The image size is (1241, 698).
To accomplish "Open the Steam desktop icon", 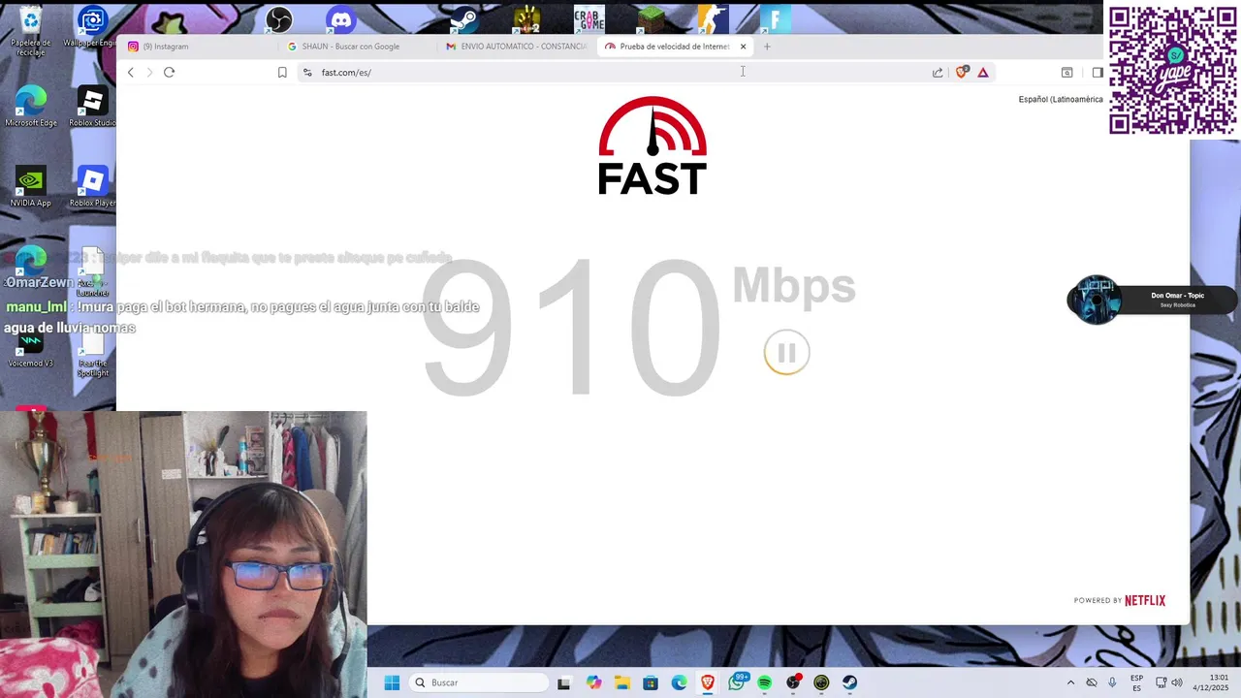I will [x=464, y=18].
